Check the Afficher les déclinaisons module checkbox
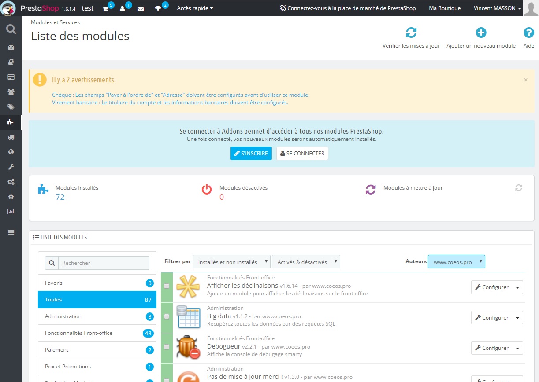 (x=167, y=286)
